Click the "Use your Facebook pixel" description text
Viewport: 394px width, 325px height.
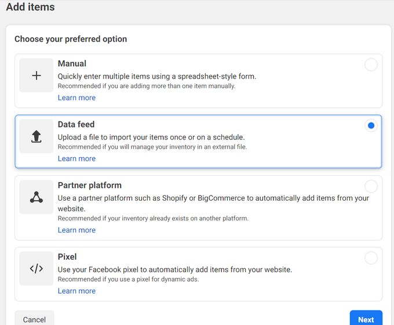tap(174, 269)
